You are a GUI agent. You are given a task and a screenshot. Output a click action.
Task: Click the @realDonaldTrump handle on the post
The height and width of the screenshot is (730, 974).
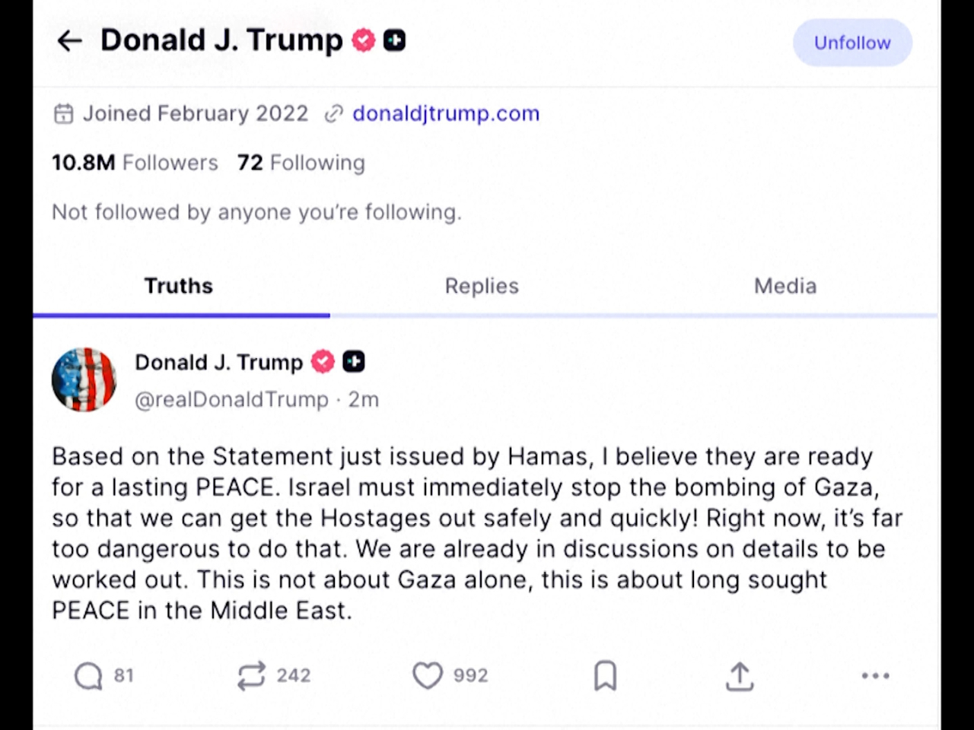[231, 400]
